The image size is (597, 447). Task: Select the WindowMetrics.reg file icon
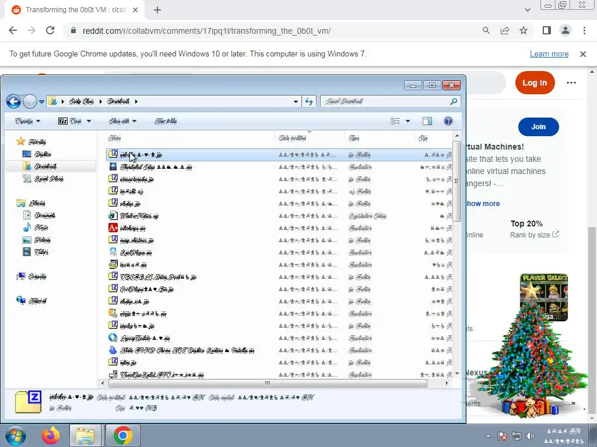click(113, 215)
